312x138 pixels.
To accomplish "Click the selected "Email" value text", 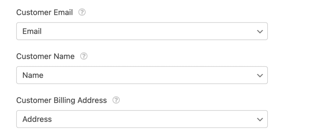I will [32, 31].
